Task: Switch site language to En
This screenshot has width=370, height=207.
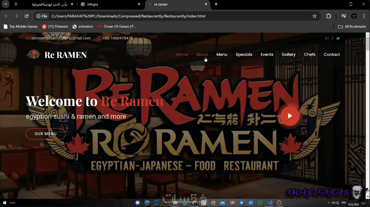Action: (327, 38)
